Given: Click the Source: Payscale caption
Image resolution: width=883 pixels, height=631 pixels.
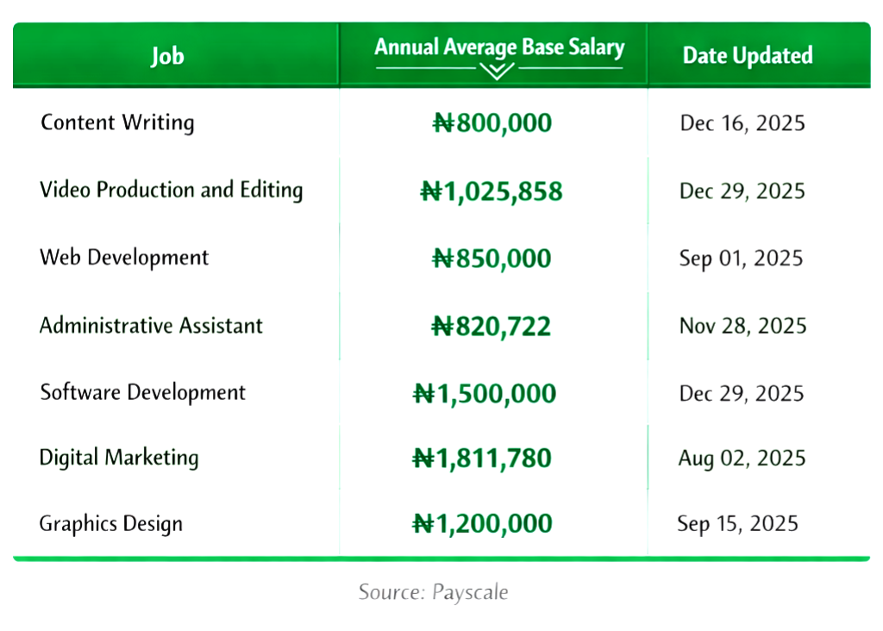Looking at the screenshot, I should pyautogui.click(x=433, y=593).
